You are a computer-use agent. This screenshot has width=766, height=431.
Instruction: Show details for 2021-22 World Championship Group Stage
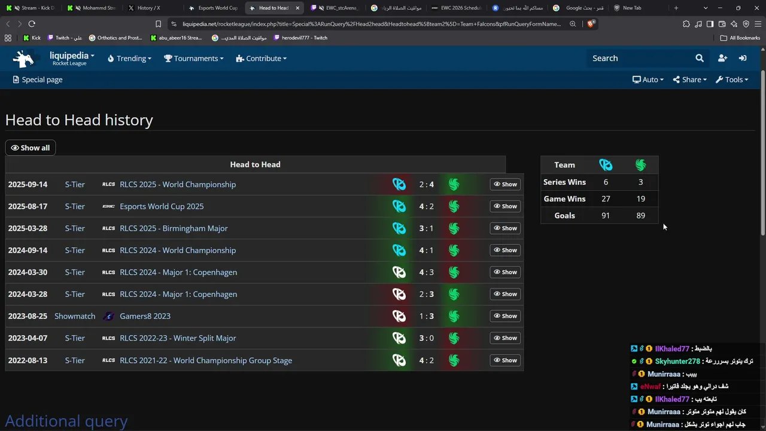[505, 360]
